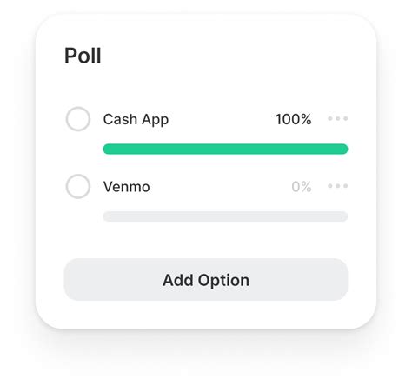The width and height of the screenshot is (412, 386).
Task: Click the last dot of Venmo's ellipsis
Action: [345, 186]
